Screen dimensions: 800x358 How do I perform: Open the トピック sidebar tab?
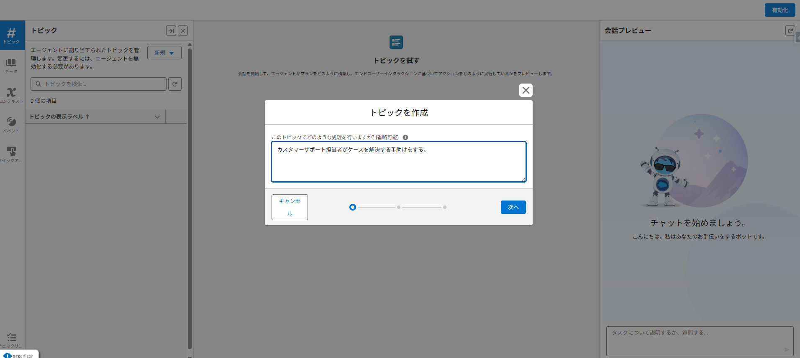point(12,36)
